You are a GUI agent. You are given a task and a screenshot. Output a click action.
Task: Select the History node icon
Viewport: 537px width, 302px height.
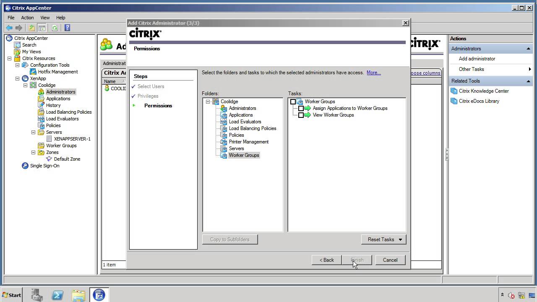[x=41, y=105]
